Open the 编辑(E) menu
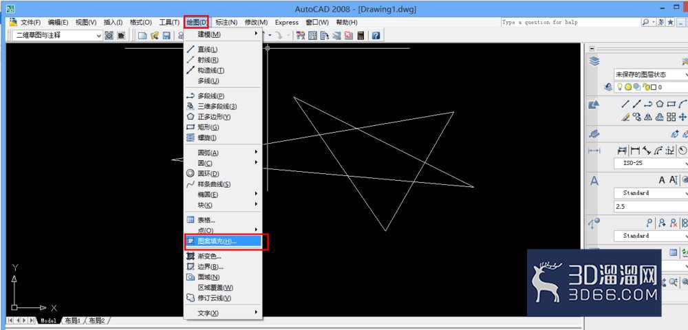 click(58, 23)
